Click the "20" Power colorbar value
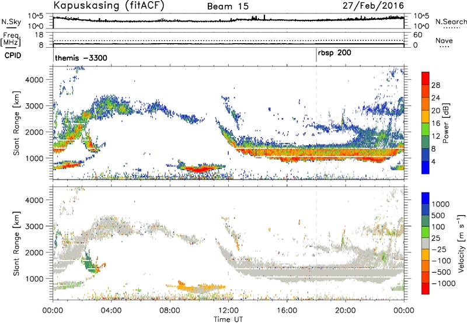 tap(435, 111)
